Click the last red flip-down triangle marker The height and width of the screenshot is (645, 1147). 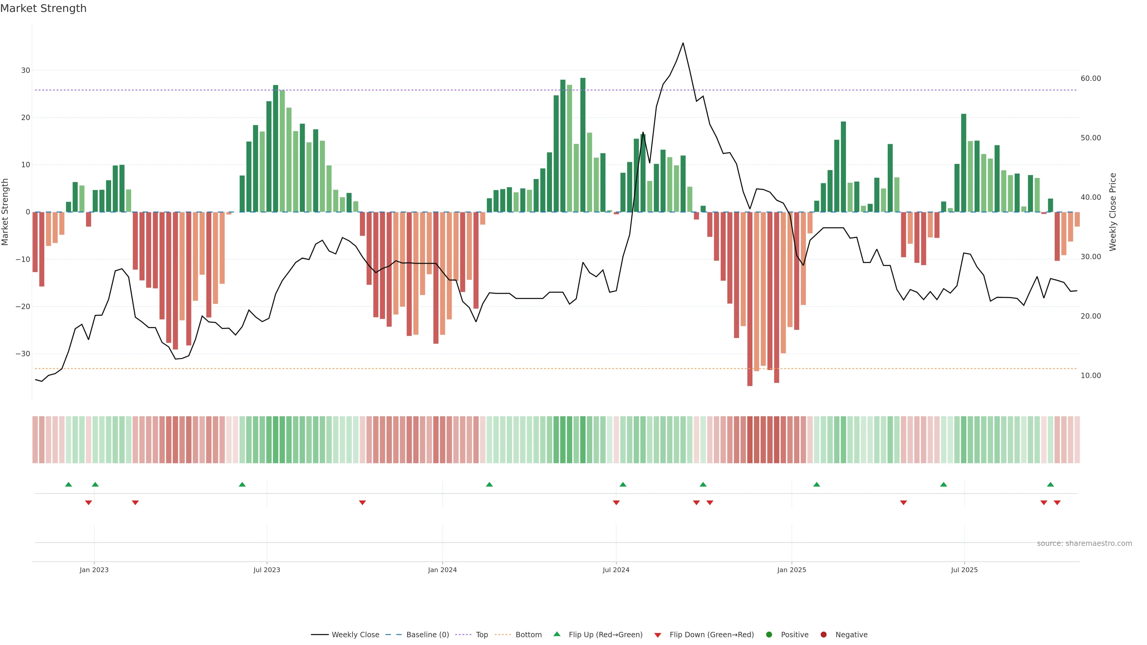pos(1057,503)
